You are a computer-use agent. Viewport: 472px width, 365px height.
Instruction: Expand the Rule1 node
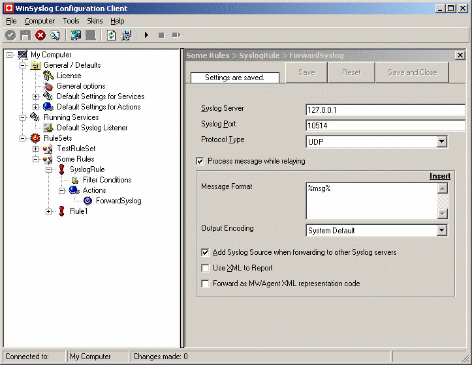click(48, 212)
